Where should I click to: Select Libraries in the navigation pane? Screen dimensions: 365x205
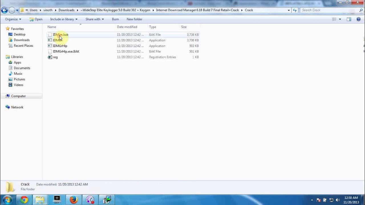(17, 57)
